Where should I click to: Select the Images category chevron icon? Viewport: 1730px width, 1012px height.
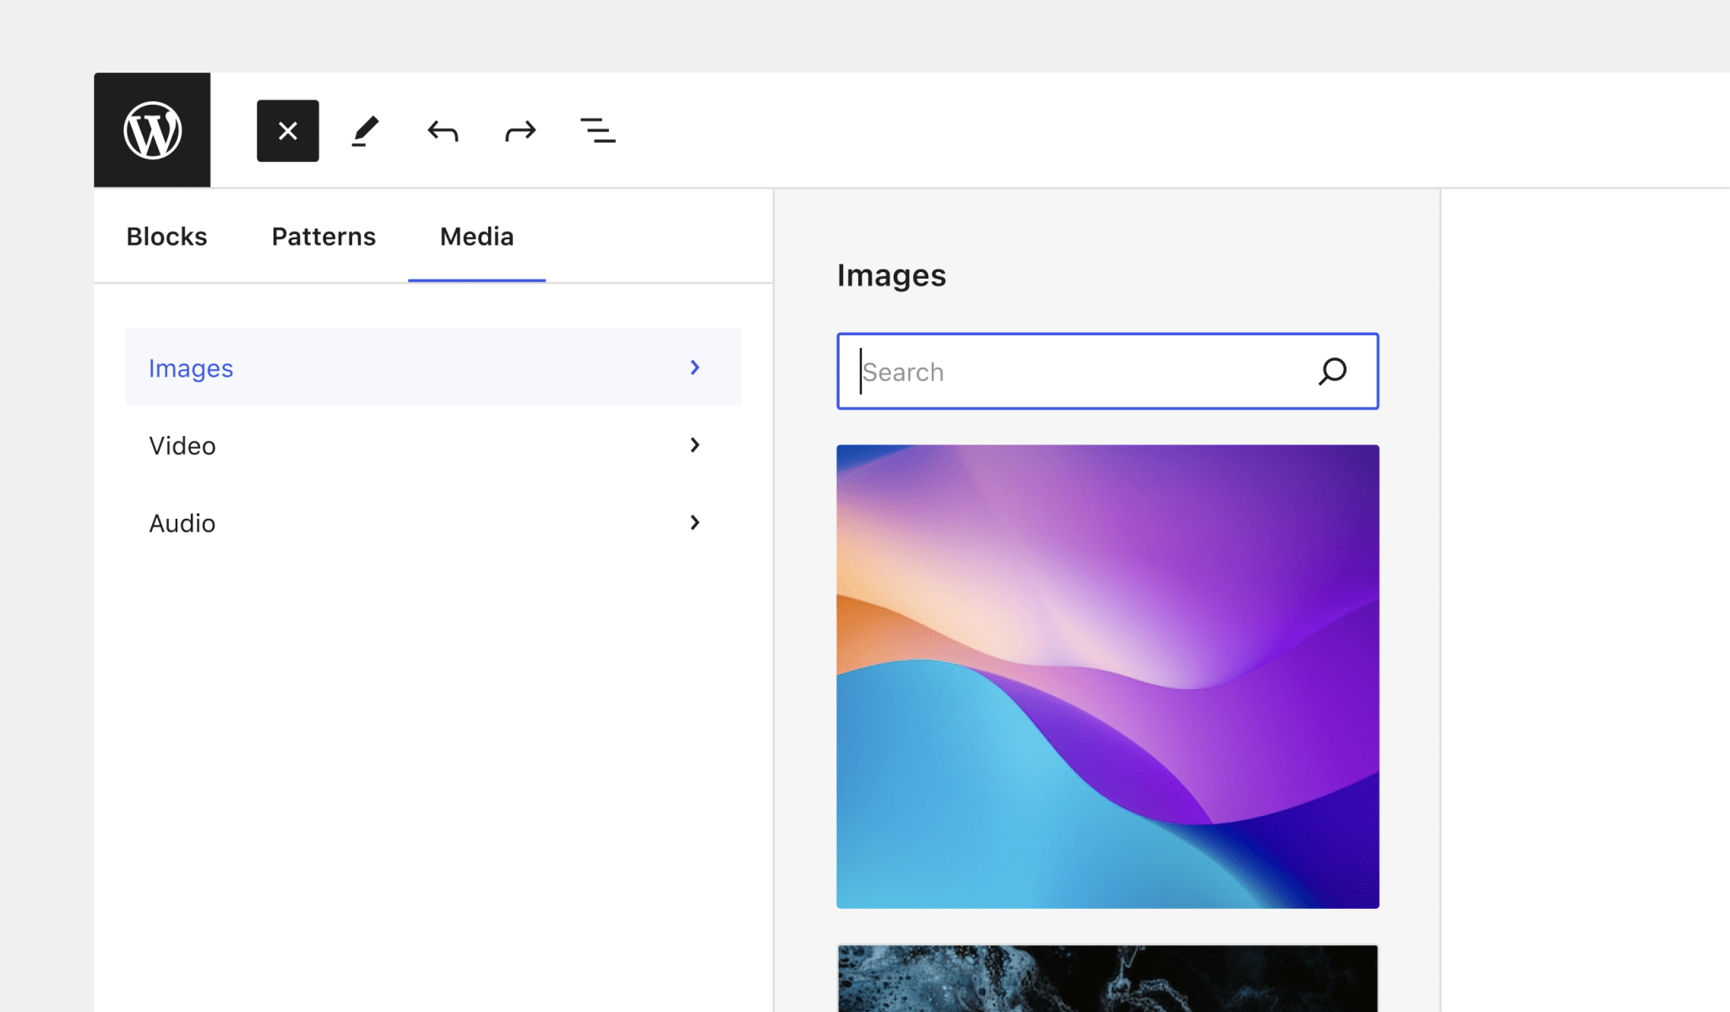(x=694, y=367)
